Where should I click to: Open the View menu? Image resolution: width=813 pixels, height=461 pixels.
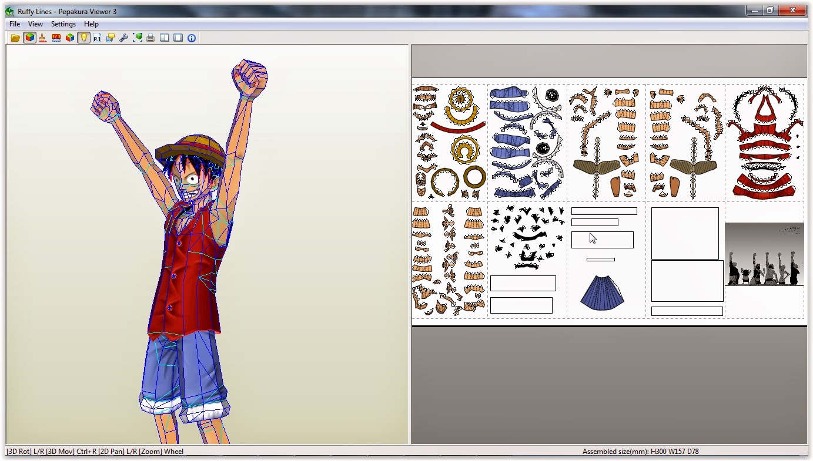pyautogui.click(x=35, y=24)
